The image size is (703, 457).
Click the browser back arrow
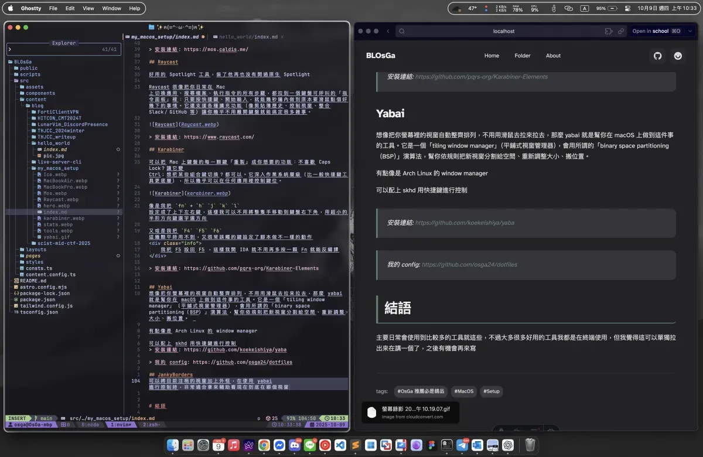click(x=388, y=31)
